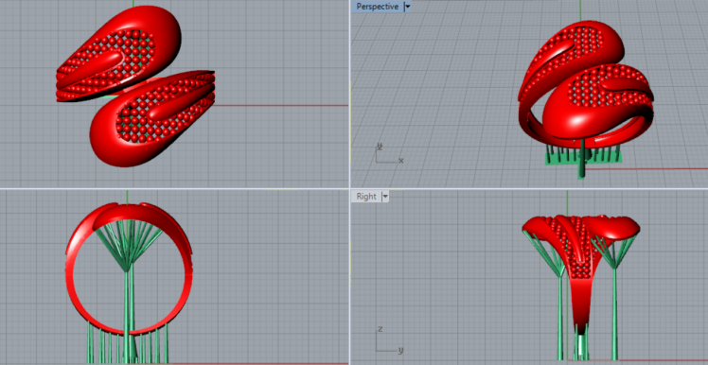Select the lower red teardrop in Top view

coord(153,119)
